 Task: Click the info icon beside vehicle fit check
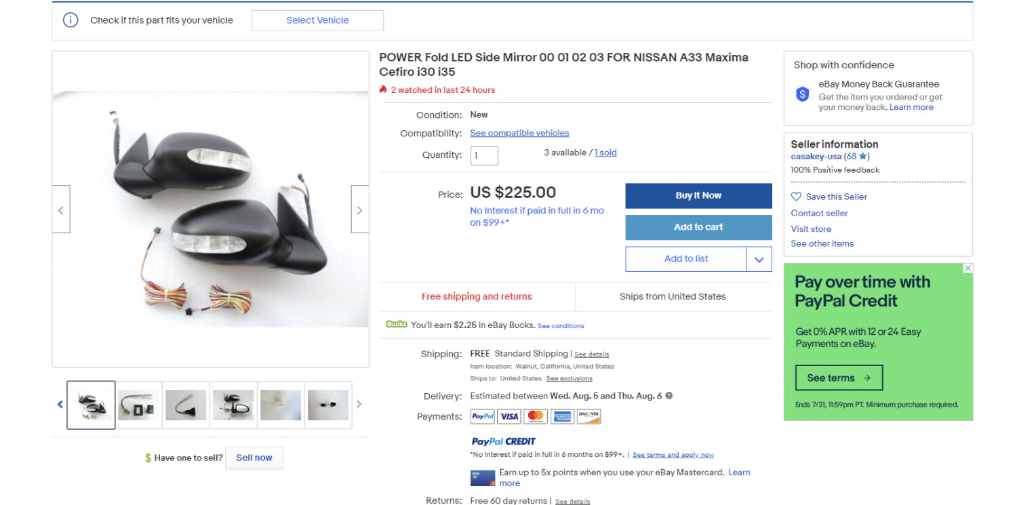pos(71,20)
